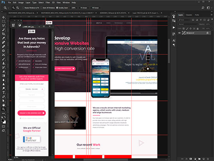Screen dimensions: 214x161
Task: Open the Actions panel play icon
Action: 174,27
